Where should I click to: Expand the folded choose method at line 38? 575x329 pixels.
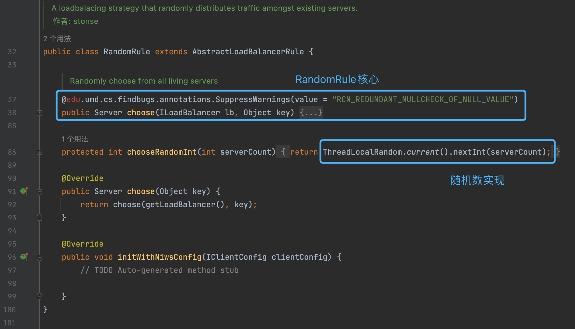pos(39,113)
